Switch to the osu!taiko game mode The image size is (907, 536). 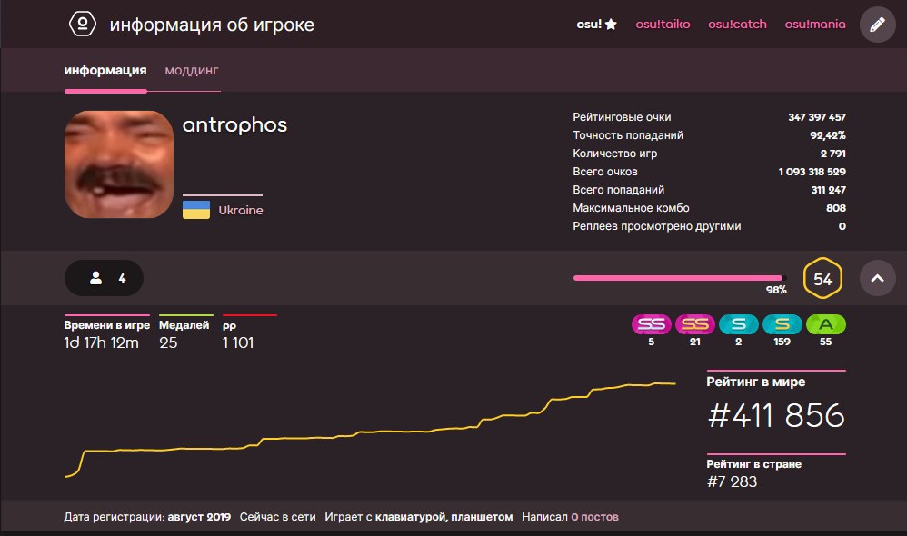[x=663, y=25]
